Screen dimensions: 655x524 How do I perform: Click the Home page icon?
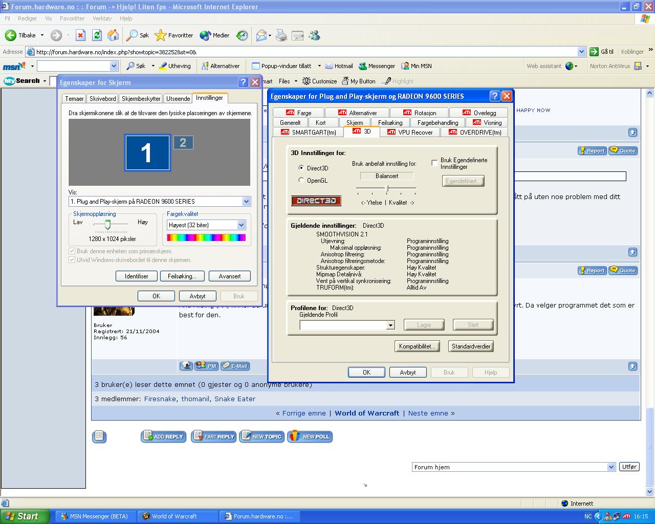coord(113,35)
